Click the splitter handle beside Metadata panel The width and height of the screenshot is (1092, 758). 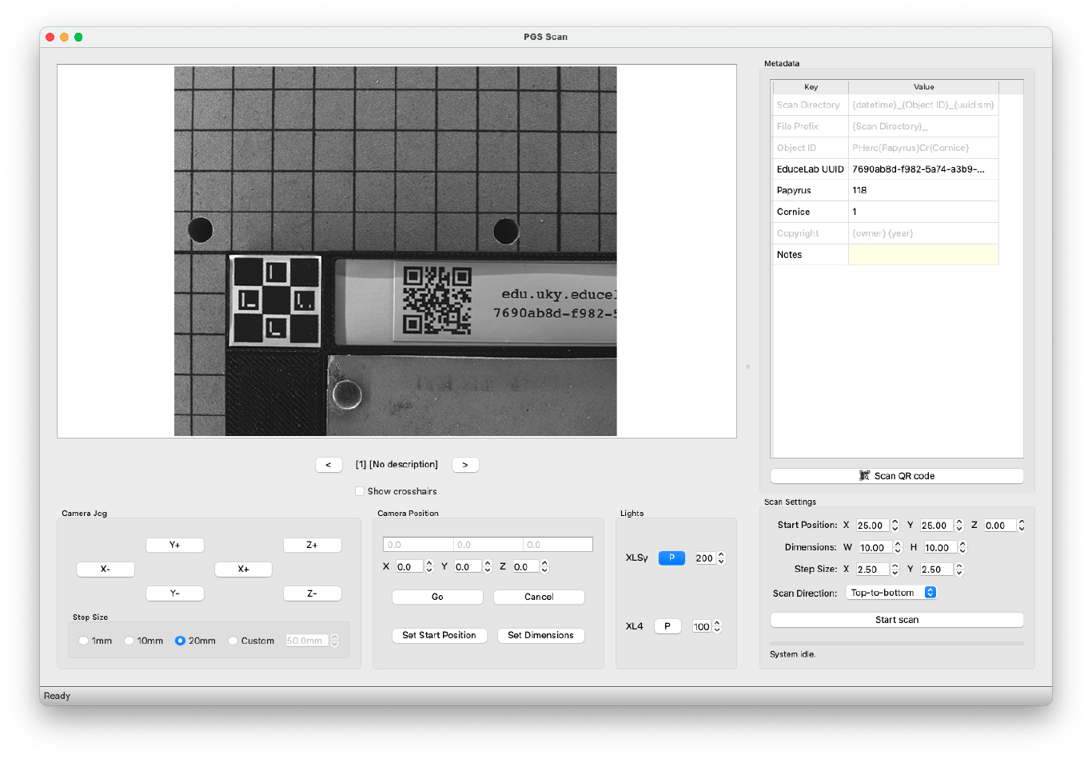pos(747,367)
